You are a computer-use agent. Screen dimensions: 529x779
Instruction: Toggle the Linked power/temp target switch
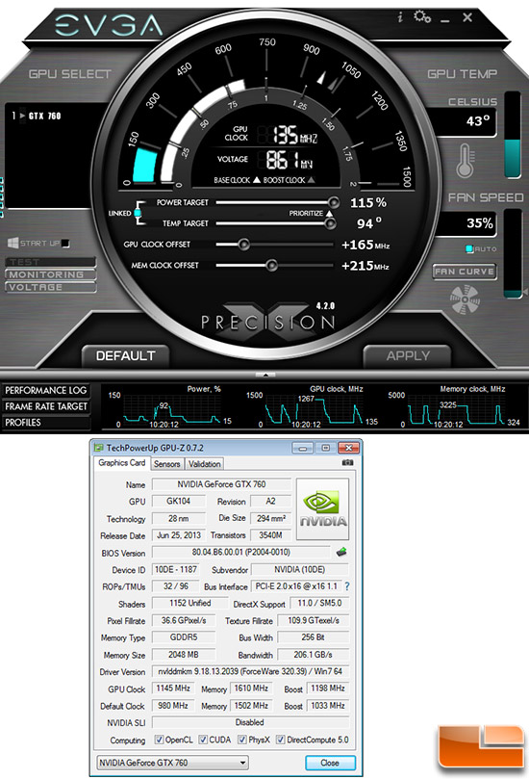tap(138, 213)
